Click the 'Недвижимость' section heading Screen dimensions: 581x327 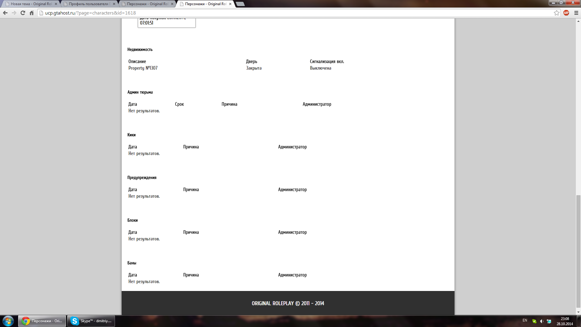(140, 49)
